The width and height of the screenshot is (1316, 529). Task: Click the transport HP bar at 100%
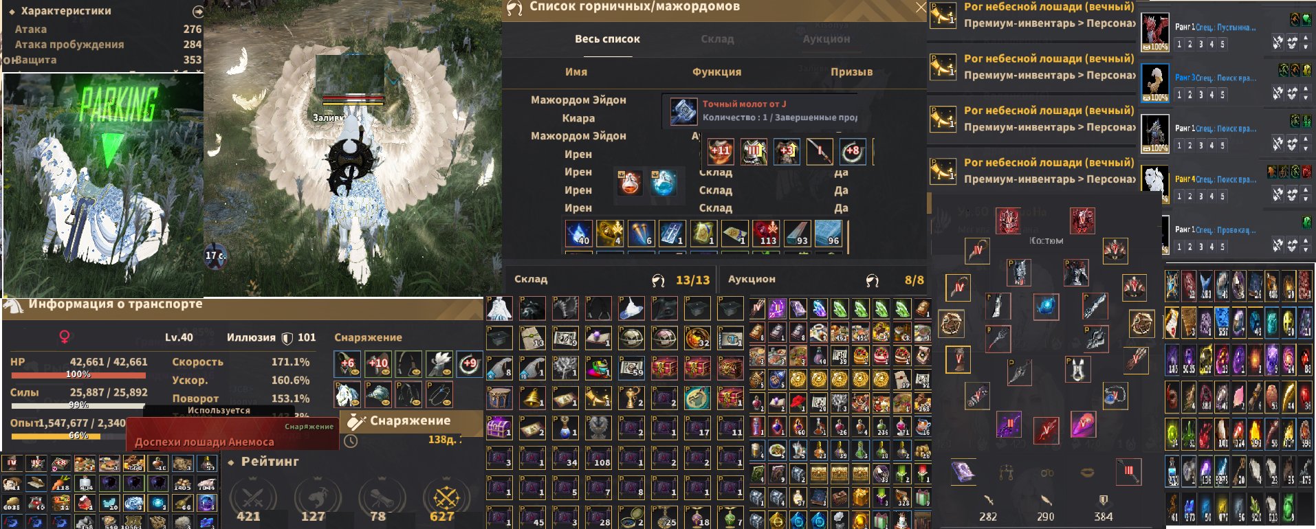(x=78, y=375)
